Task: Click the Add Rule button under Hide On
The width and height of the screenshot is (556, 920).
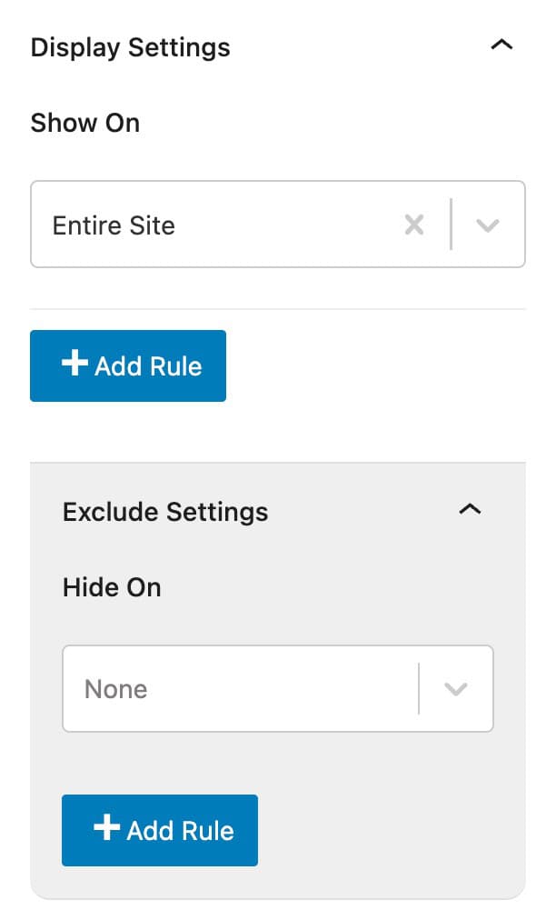Action: click(160, 829)
